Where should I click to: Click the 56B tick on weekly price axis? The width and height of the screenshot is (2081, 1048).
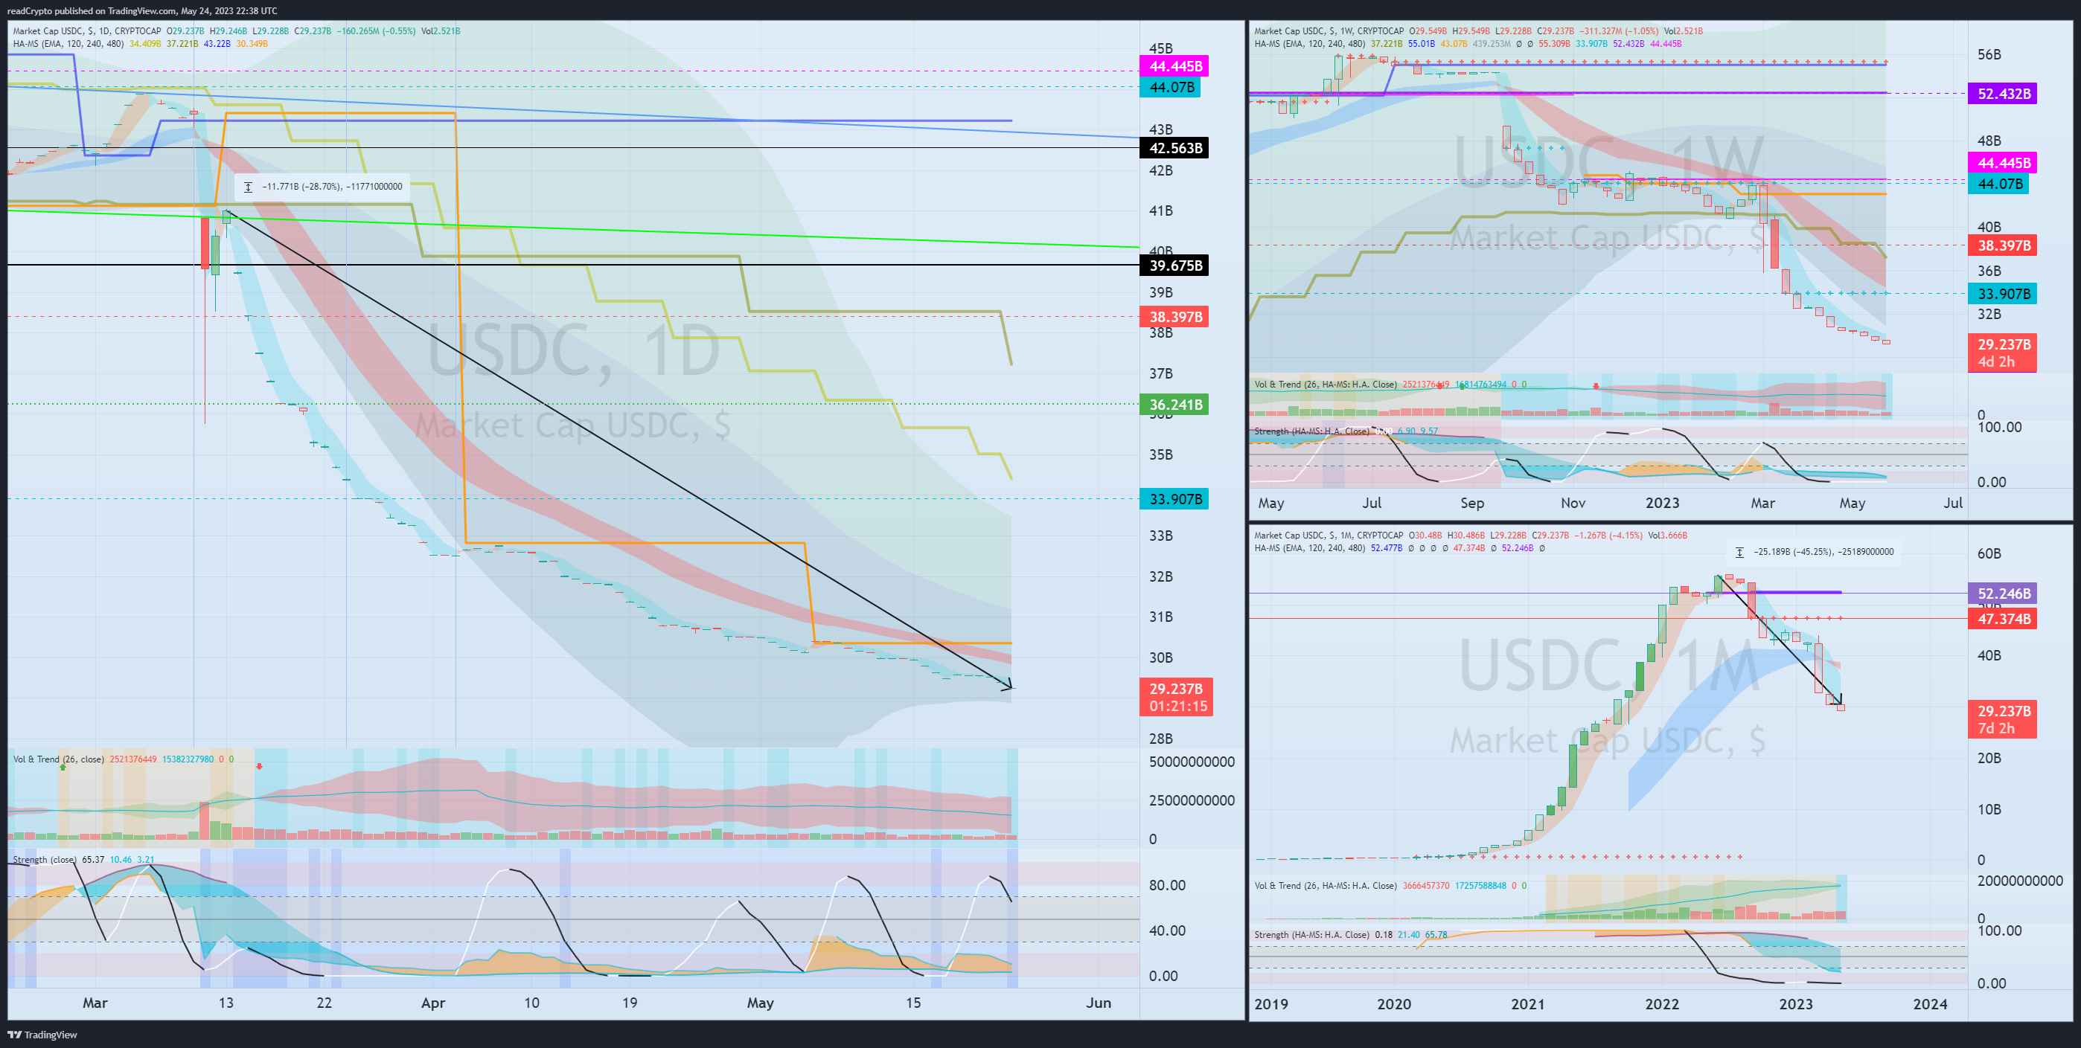(x=1989, y=55)
